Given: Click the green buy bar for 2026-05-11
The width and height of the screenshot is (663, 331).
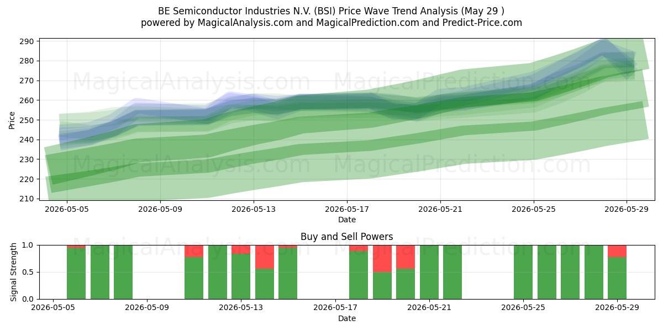Looking at the screenshot, I should [194, 278].
